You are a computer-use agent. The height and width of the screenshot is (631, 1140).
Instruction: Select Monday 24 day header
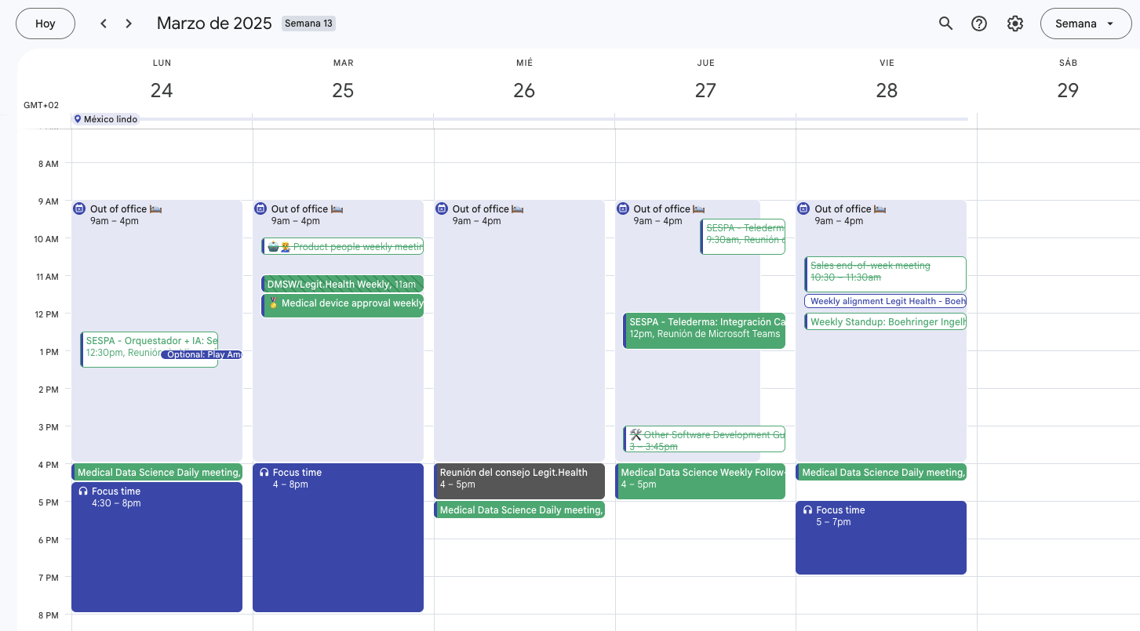coord(162,90)
